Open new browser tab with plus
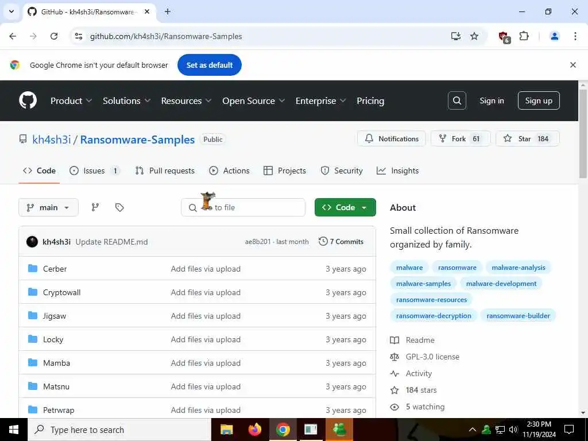This screenshot has width=588, height=441. click(168, 11)
